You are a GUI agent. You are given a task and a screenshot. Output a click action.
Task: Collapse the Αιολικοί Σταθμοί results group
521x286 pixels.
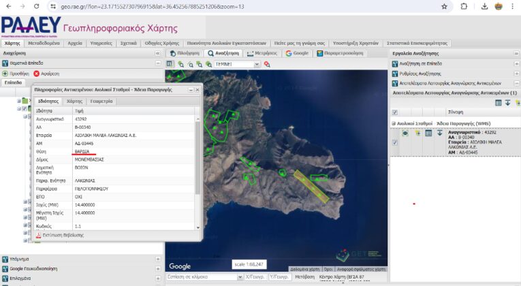click(x=394, y=123)
